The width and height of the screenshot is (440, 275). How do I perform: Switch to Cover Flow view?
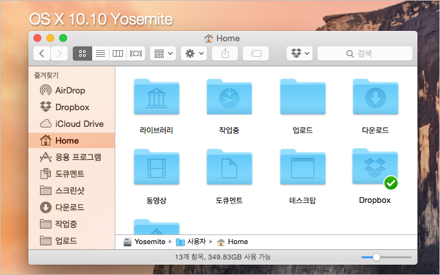click(136, 53)
